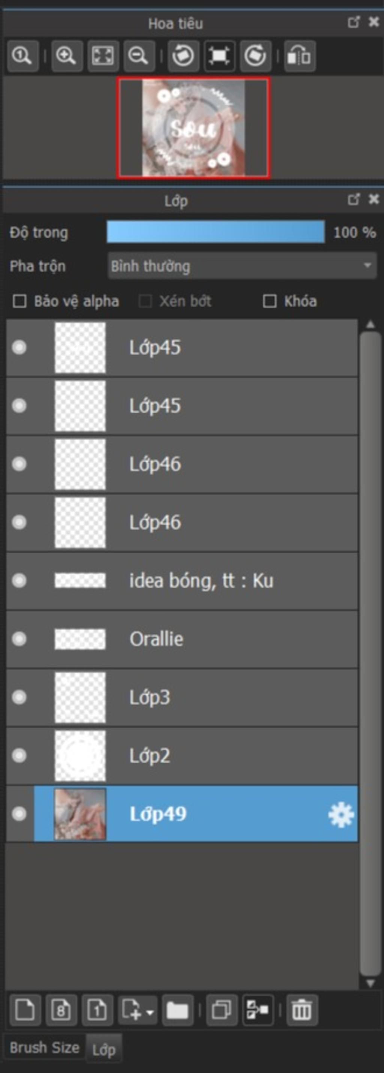This screenshot has height=1073, width=384.
Task: Open Lớp49 layer settings gear
Action: (x=341, y=814)
